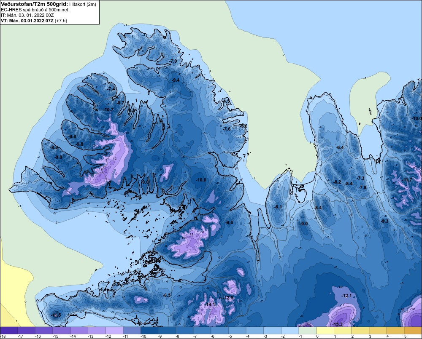422x339 pixels.
Task: Click the orange legend swatch right of 5
Action: [413, 331]
